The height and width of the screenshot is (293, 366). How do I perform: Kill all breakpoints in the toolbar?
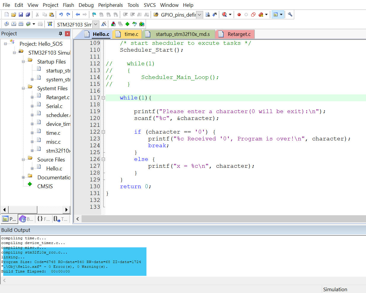(x=261, y=15)
